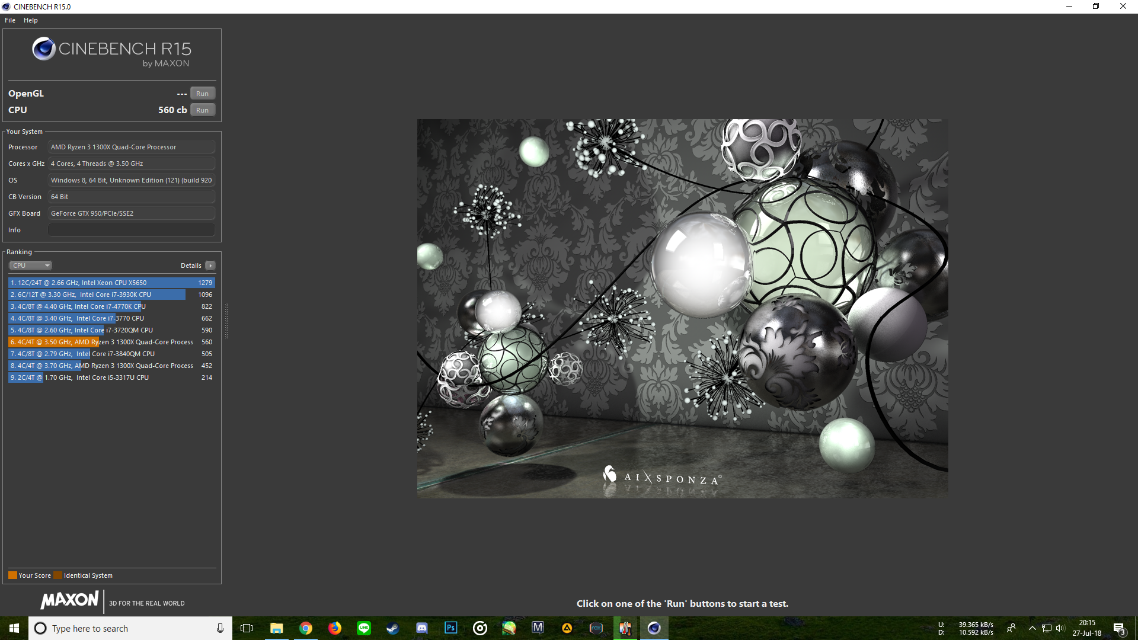Viewport: 1138px width, 640px height.
Task: Click the network speed meter readout
Action: [x=966, y=628]
